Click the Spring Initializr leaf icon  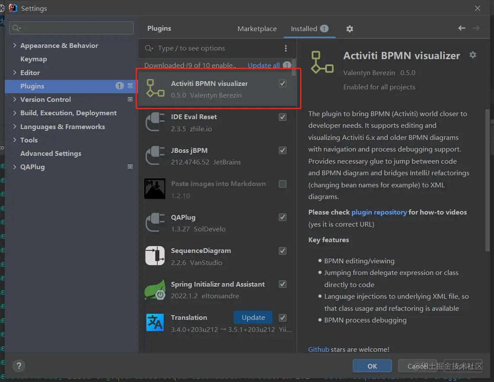point(155,289)
